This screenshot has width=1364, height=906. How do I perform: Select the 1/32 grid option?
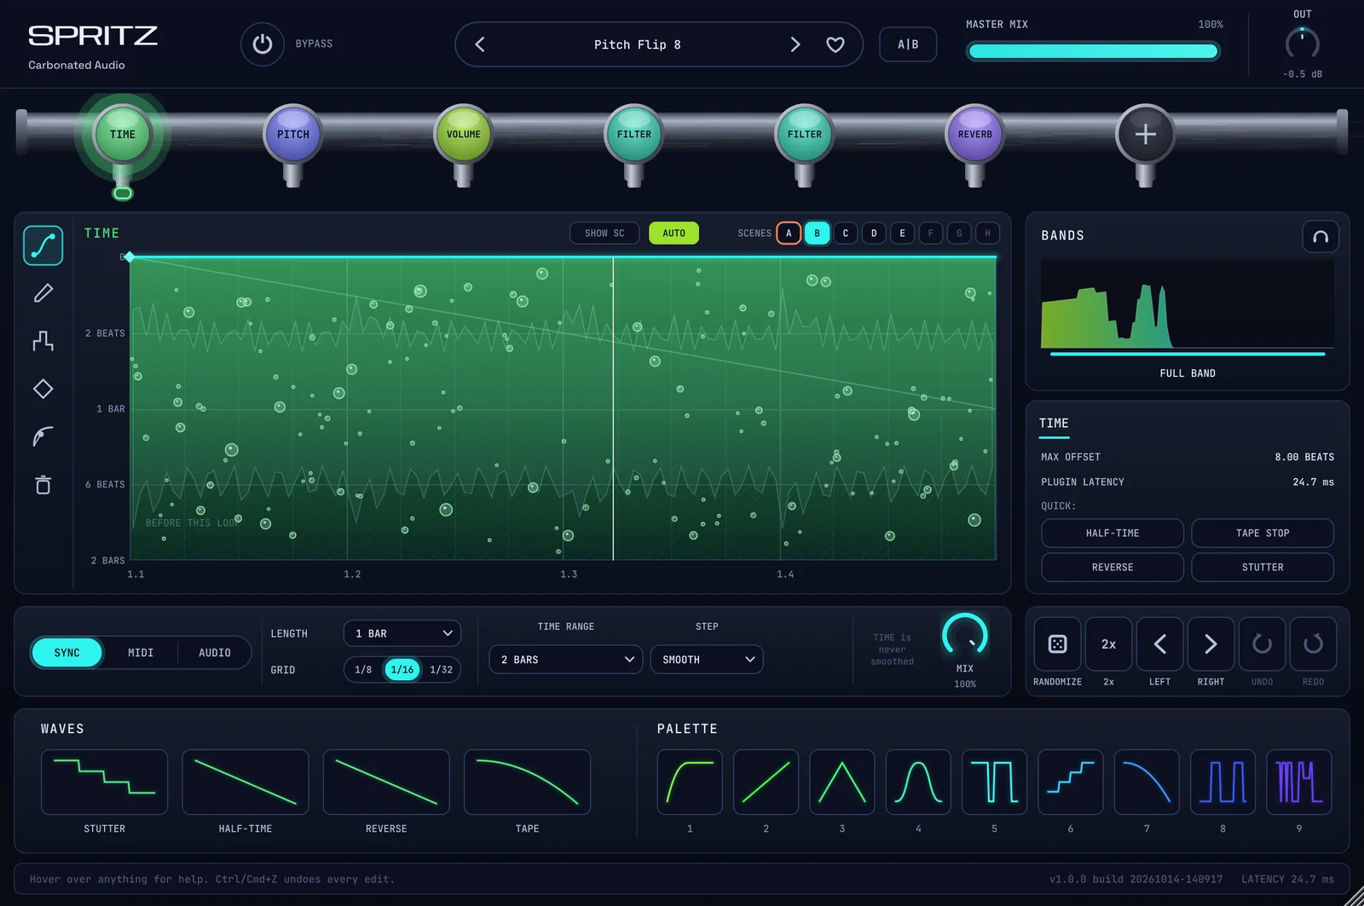click(x=441, y=670)
